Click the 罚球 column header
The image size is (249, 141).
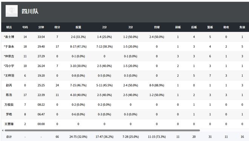tap(157, 27)
